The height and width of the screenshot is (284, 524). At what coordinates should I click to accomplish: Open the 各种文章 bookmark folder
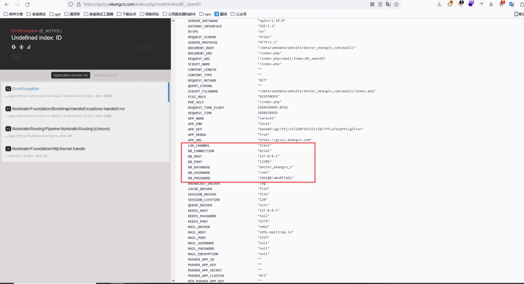[13, 14]
